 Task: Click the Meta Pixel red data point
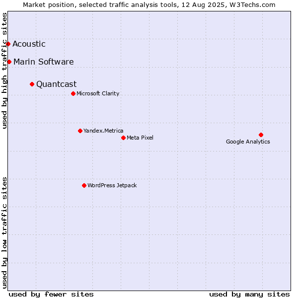pos(123,138)
